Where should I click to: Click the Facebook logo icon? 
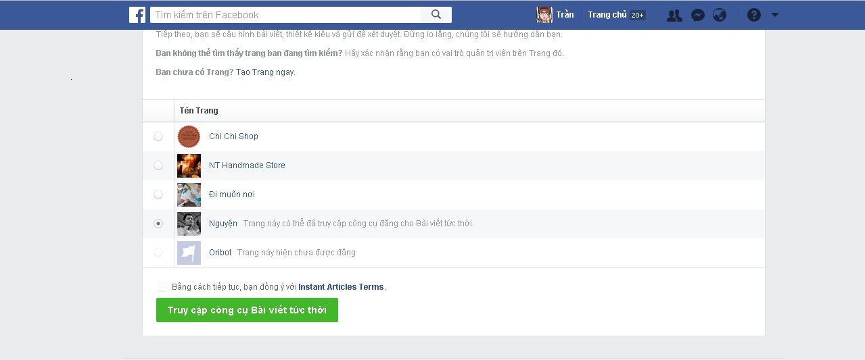point(137,15)
